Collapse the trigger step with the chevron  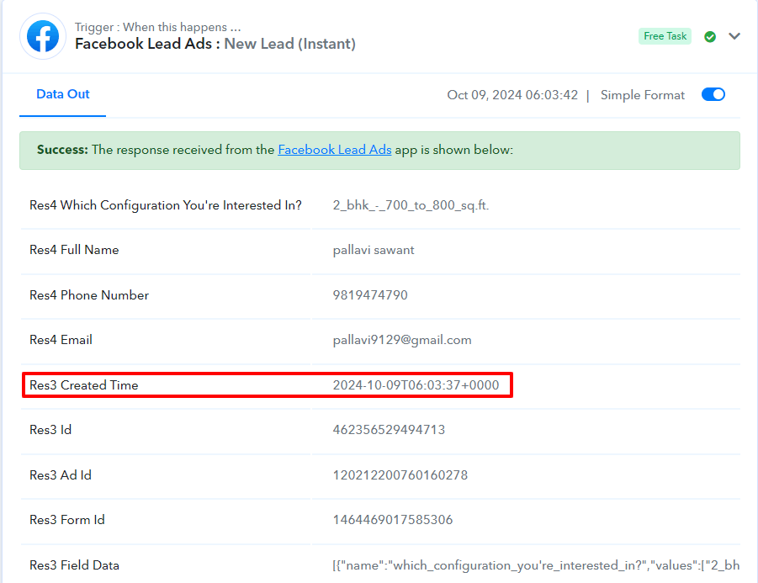tap(734, 36)
